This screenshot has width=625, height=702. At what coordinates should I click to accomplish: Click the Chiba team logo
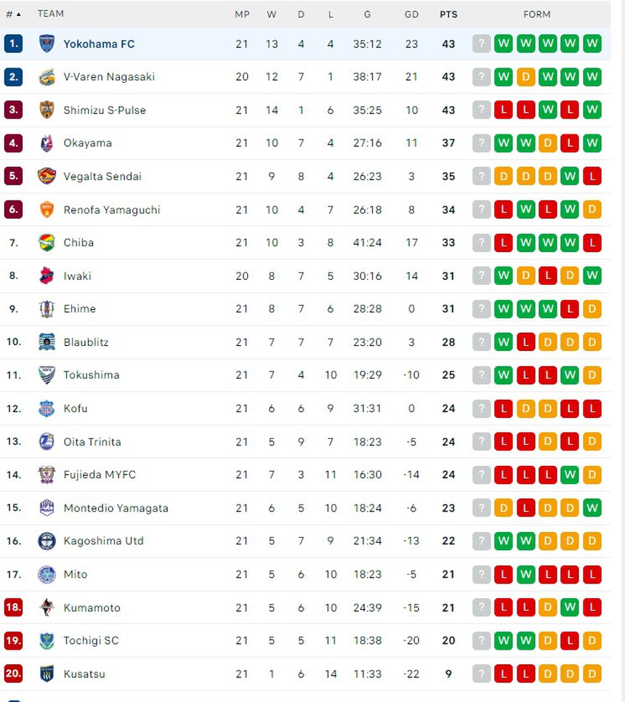tap(47, 243)
